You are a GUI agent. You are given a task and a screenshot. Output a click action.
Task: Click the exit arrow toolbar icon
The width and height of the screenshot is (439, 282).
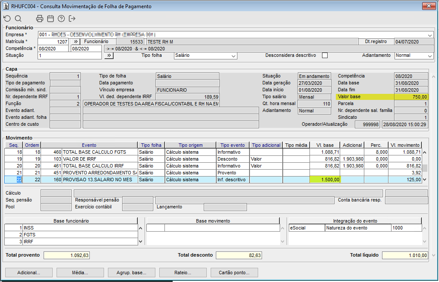tap(72, 19)
